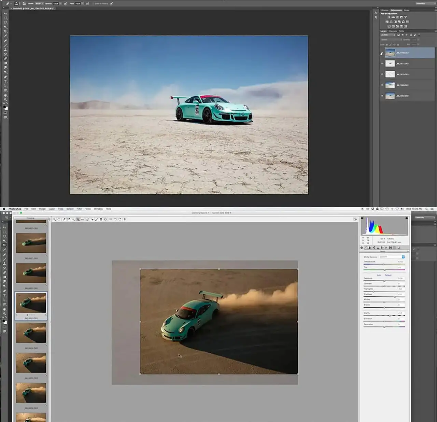
Task: Click the Temperature slider handle
Action: point(383,264)
